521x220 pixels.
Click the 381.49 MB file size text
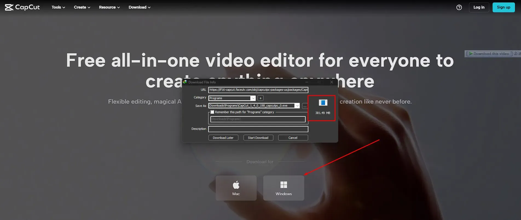323,113
